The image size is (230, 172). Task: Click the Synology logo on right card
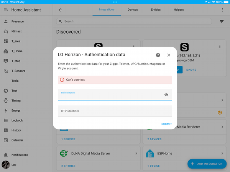[x=184, y=47]
